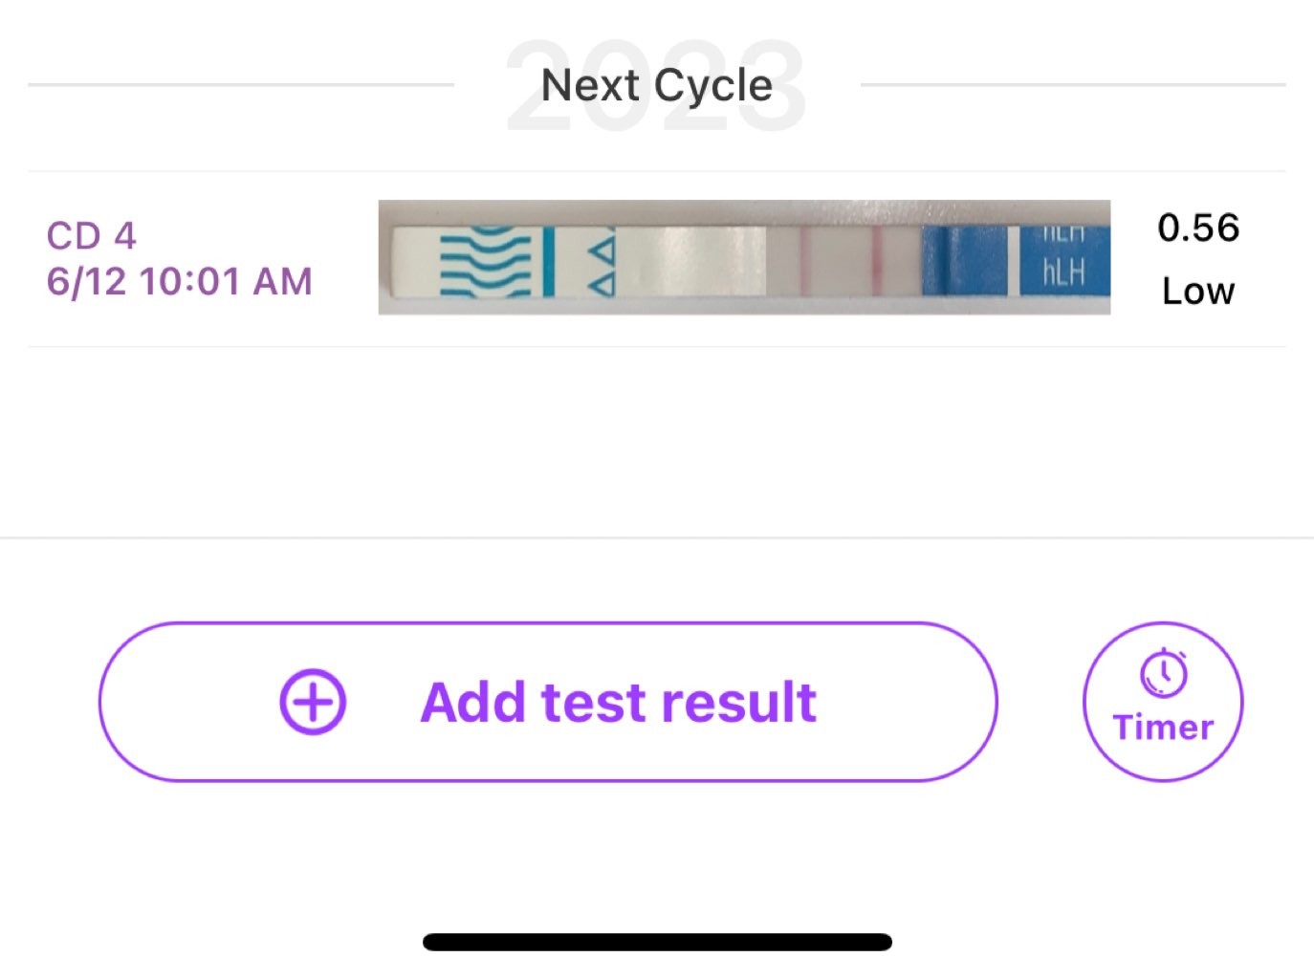Tap the "Low" result label

(x=1197, y=291)
